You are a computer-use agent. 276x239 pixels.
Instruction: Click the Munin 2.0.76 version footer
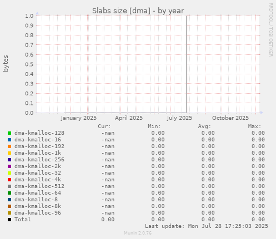pos(138,233)
